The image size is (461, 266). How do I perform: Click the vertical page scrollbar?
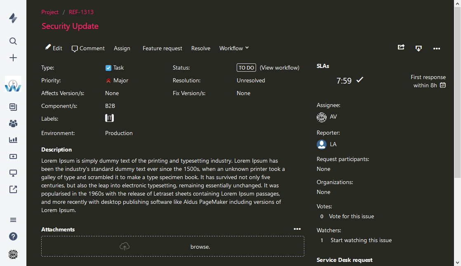(457, 133)
